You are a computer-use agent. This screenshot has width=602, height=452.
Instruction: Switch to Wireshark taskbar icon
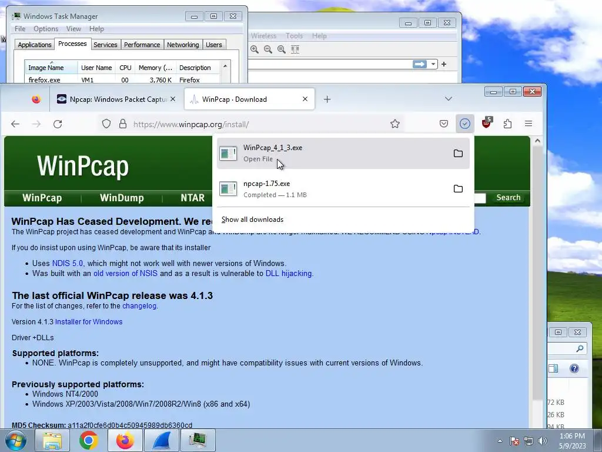(x=162, y=440)
